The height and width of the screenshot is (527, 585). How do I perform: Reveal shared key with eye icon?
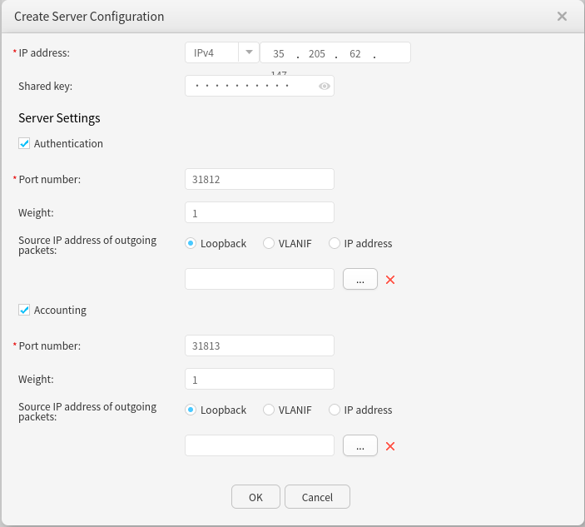coord(325,86)
